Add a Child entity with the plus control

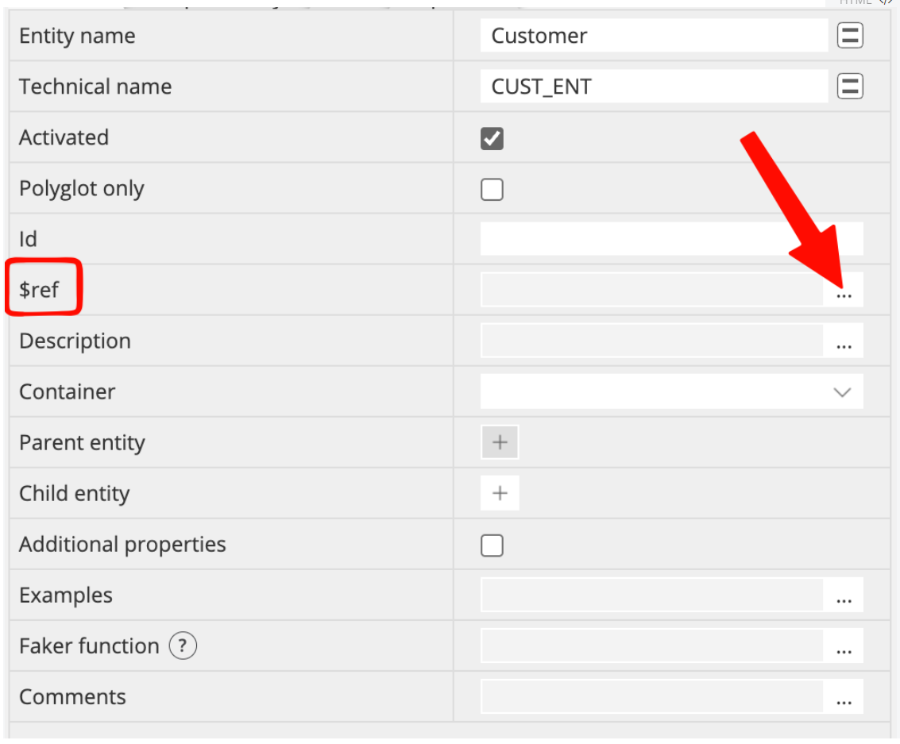pos(500,492)
